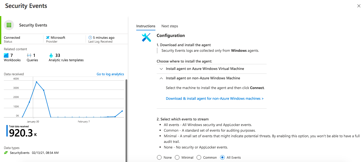Collapse Install agent on non-Azure Windows Machine
The image size is (364, 162).
(x=212, y=78)
